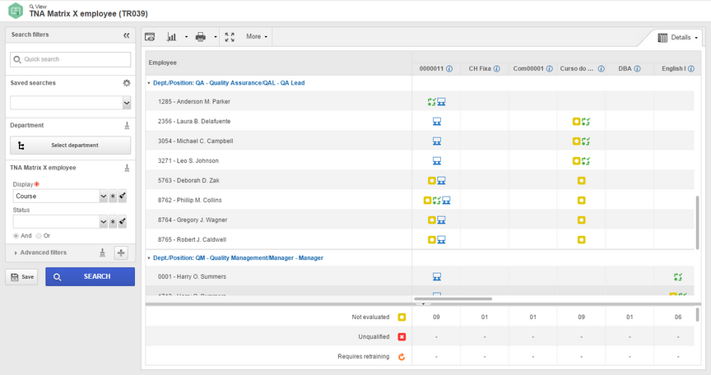711x375 pixels.
Task: Open the Saved searches dropdown
Action: click(127, 103)
